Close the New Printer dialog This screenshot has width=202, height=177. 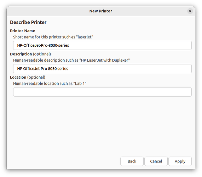pos(190,11)
